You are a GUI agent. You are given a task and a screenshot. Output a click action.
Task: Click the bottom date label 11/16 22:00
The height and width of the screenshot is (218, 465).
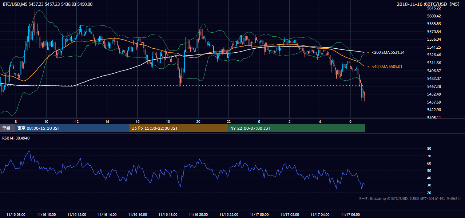pos(229,215)
